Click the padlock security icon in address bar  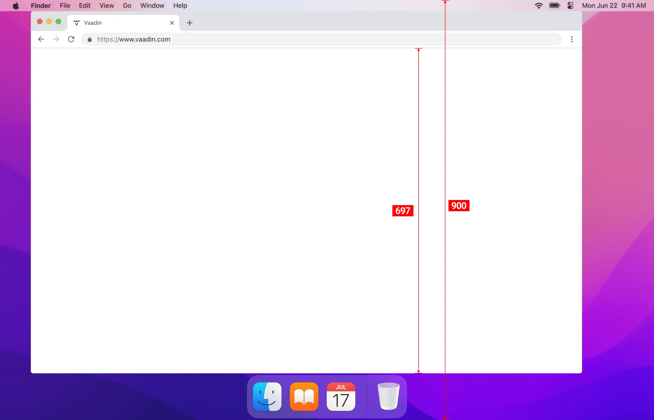pos(89,40)
